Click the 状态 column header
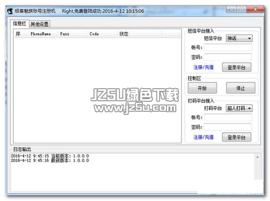Image resolution: width=270 pixels, height=201 pixels. 139,34
